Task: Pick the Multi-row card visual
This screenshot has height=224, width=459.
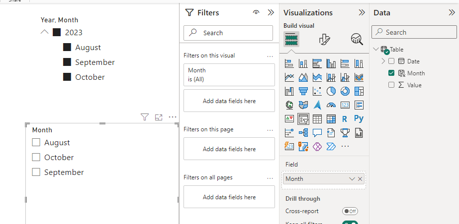Action: tap(359, 105)
